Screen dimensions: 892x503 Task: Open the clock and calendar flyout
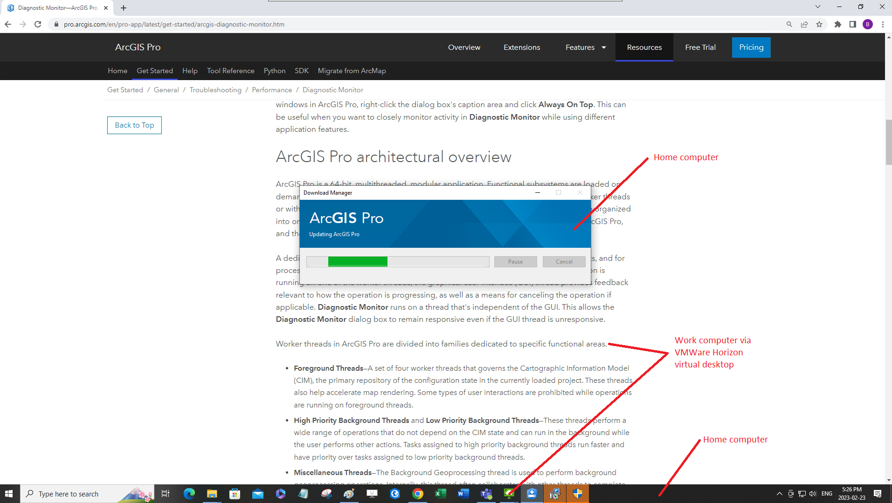click(851, 494)
